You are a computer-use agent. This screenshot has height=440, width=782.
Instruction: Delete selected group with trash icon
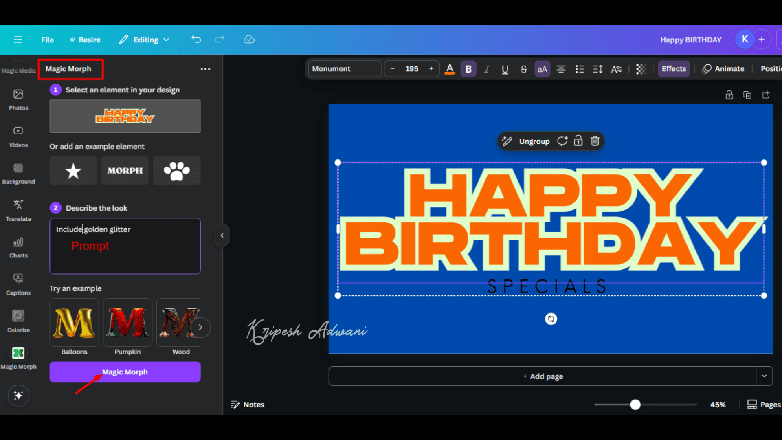(595, 141)
